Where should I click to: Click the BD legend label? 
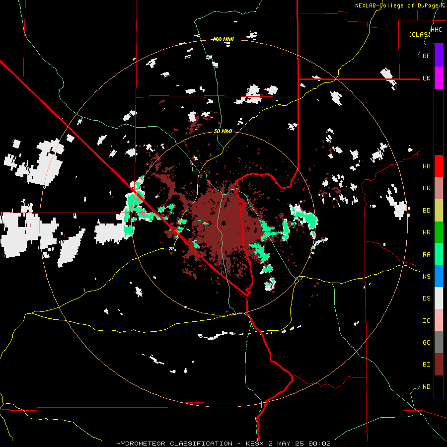coord(426,211)
